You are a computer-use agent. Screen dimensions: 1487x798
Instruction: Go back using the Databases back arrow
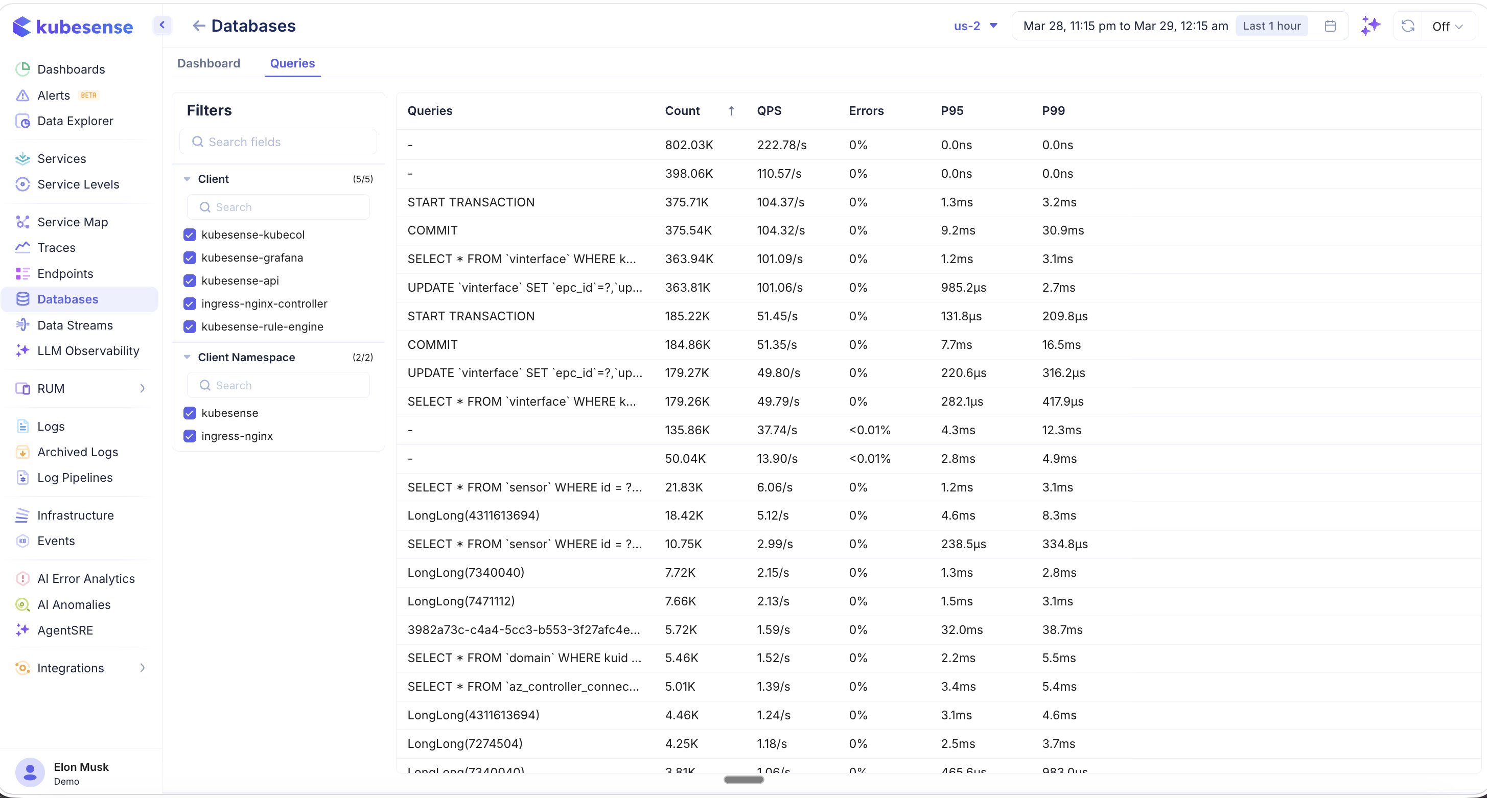pyautogui.click(x=199, y=26)
